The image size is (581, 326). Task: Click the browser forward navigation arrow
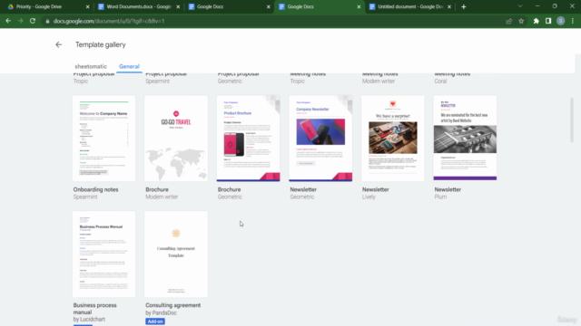tap(20, 21)
